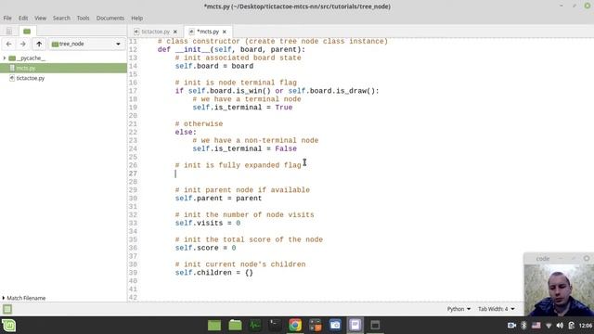Viewport: 594px width, 334px height.
Task: Close the tictactoe.py tab
Action: [x=175, y=32]
